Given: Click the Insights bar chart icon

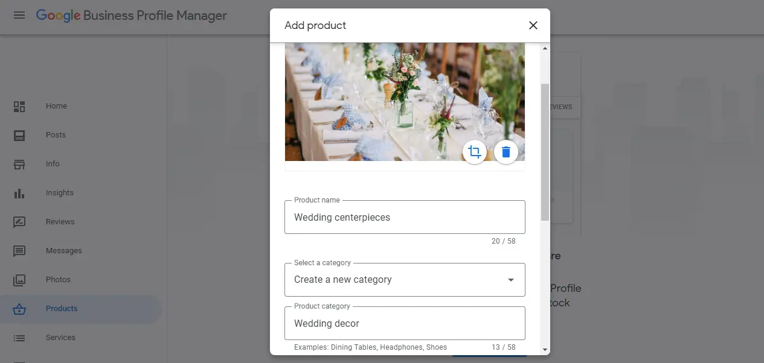Looking at the screenshot, I should pos(19,193).
